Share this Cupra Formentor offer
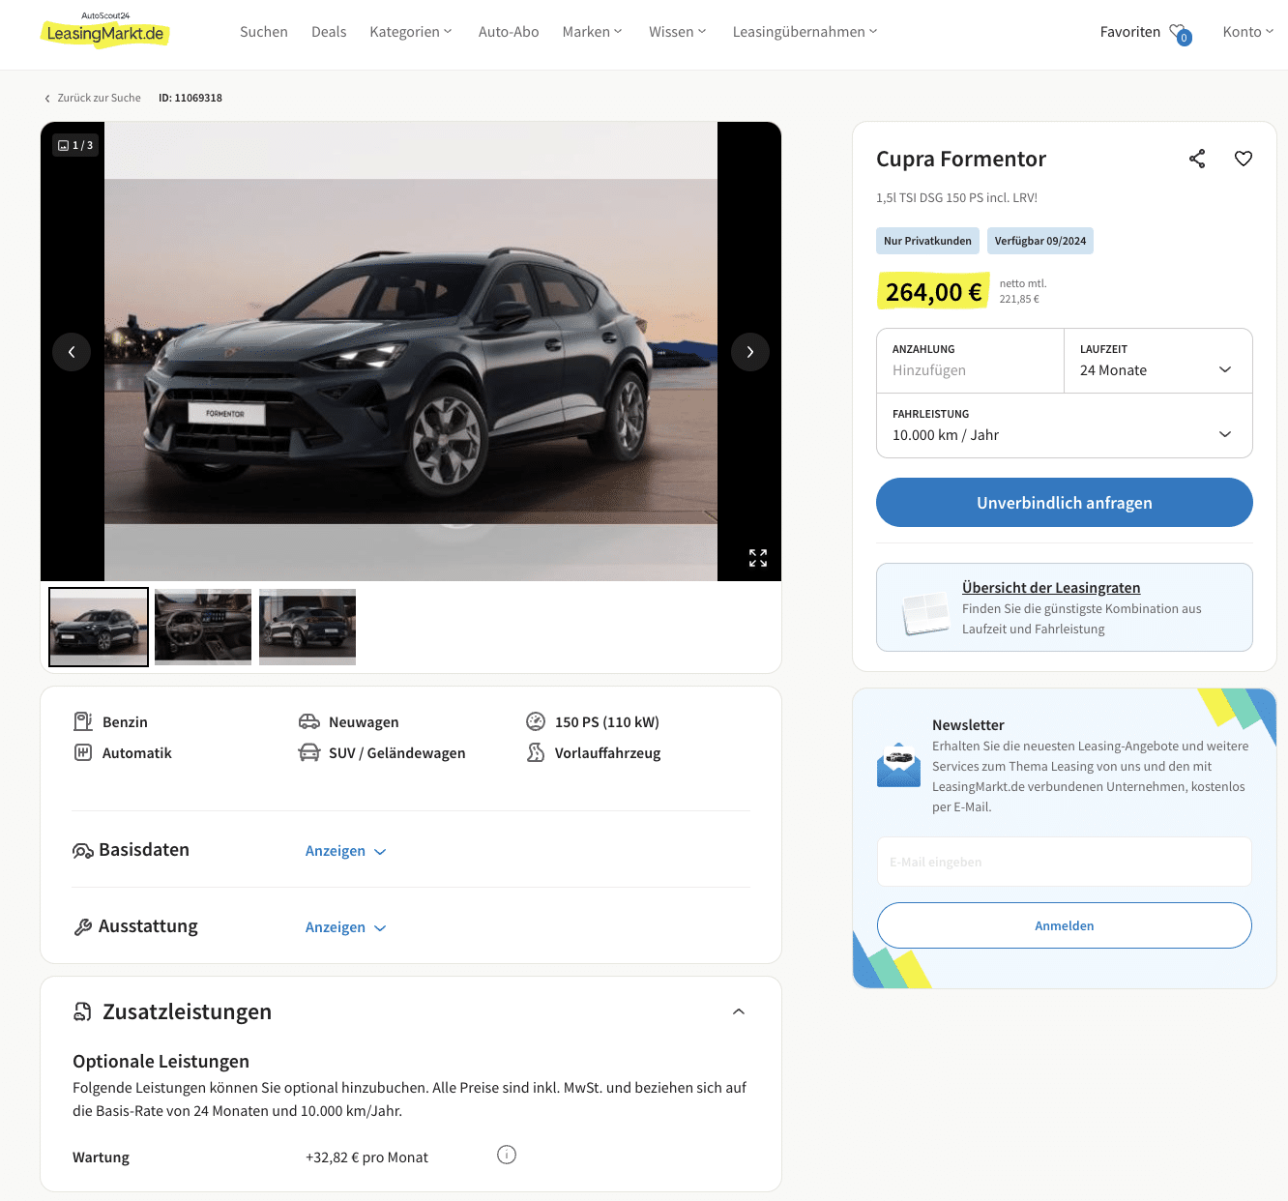The image size is (1288, 1201). pos(1197,159)
